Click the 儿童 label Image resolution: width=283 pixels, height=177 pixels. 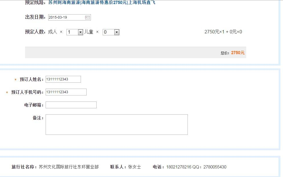coord(89,32)
